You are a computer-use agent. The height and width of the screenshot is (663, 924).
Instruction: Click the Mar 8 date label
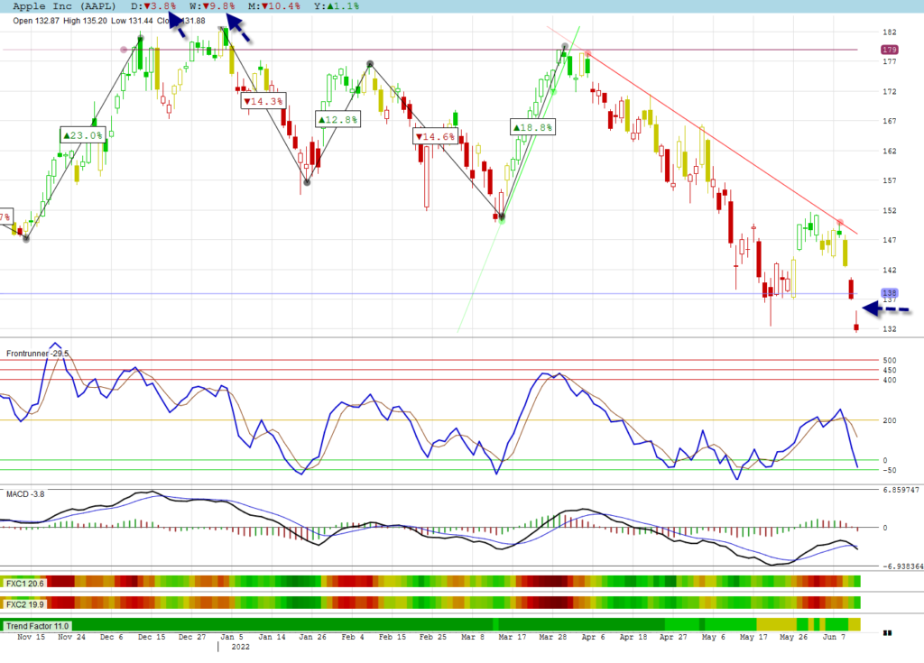point(472,637)
